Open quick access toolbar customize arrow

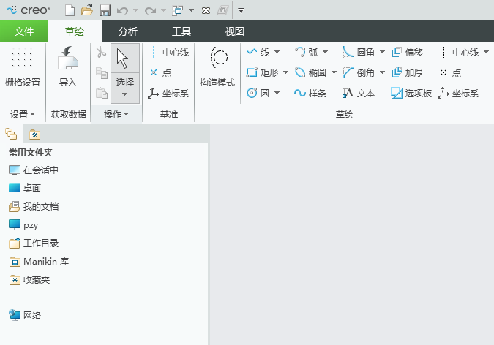[x=241, y=11]
